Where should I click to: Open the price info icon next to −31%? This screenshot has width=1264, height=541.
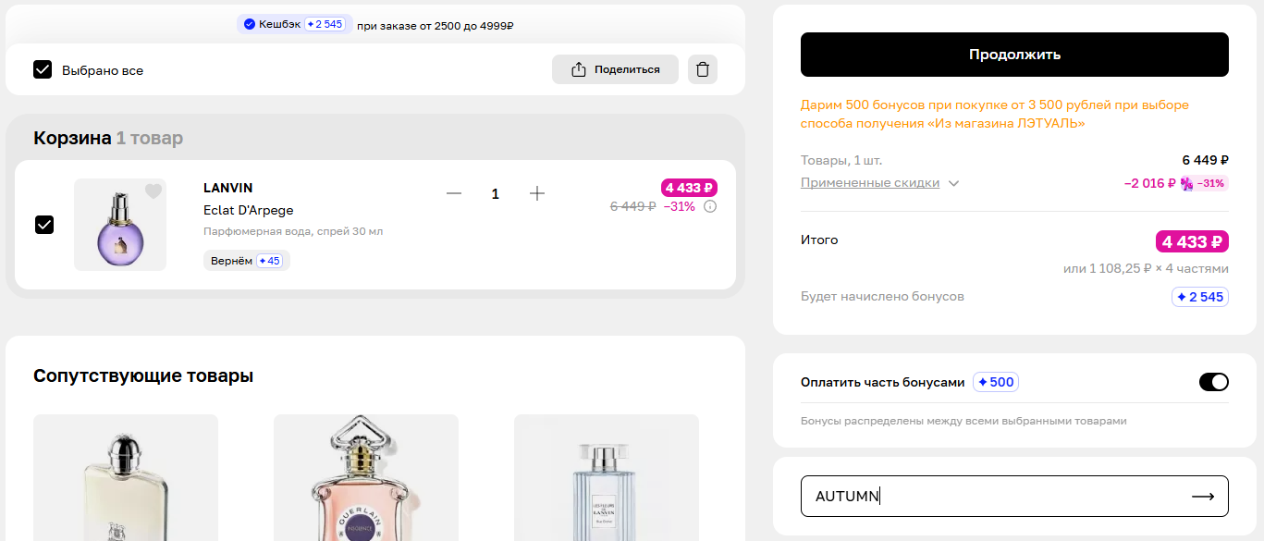point(710,206)
